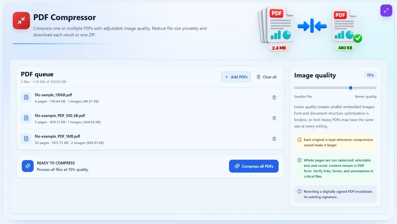Click the sparkle icon next to READY TO COMPRESS
Image resolution: width=397 pixels, height=224 pixels.
pos(28,166)
